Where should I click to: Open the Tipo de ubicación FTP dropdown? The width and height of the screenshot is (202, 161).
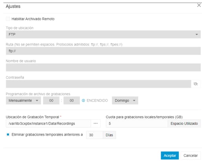[x=103, y=34]
